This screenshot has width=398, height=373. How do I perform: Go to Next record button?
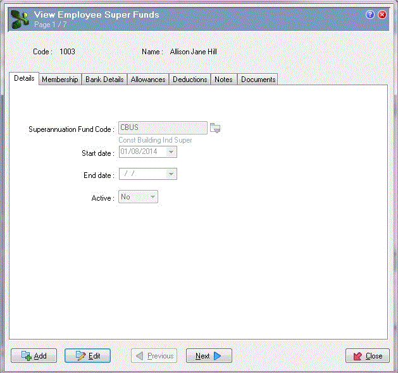click(209, 356)
